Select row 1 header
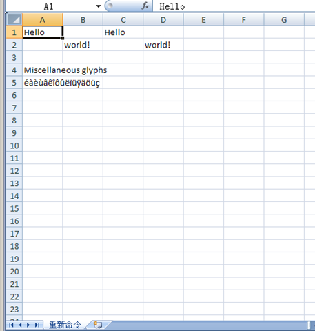 [14, 32]
